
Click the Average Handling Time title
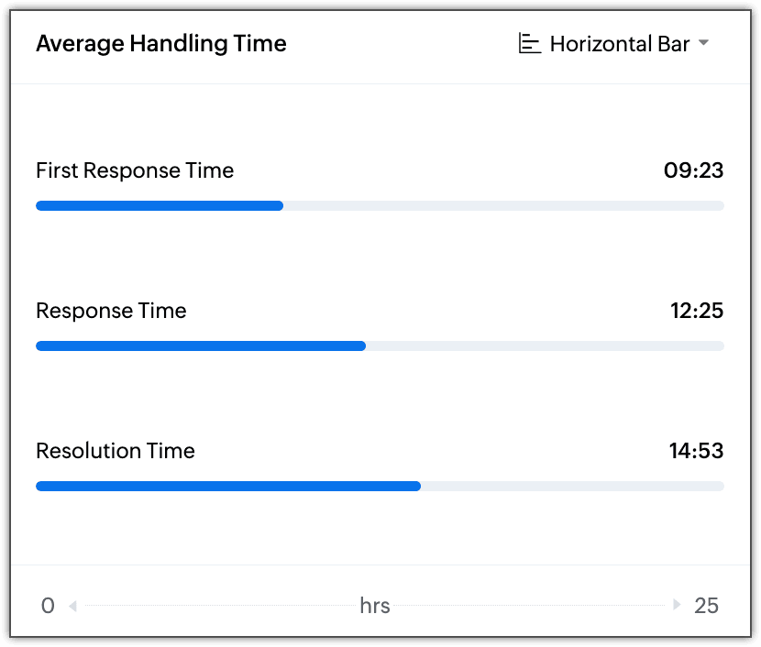[161, 44]
